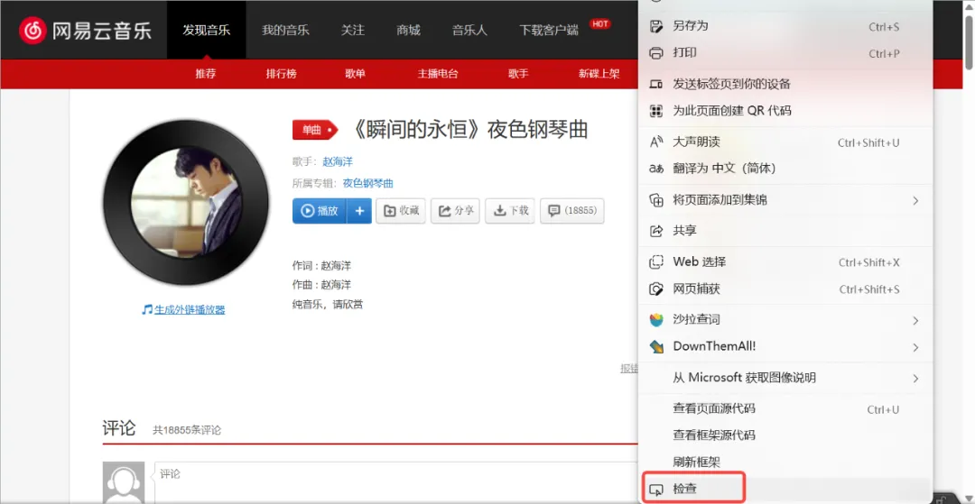975x504 pixels.
Task: Click the user avatar beside comment box
Action: click(x=123, y=482)
